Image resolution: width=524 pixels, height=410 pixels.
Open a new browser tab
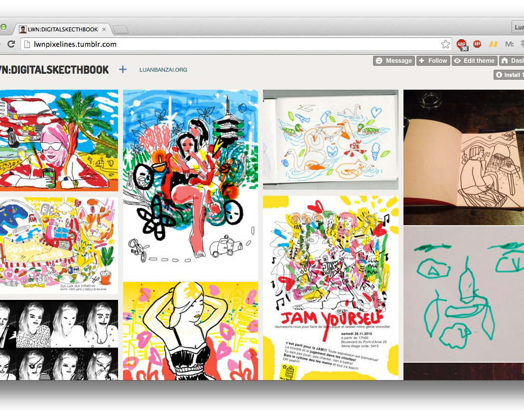pos(121,29)
